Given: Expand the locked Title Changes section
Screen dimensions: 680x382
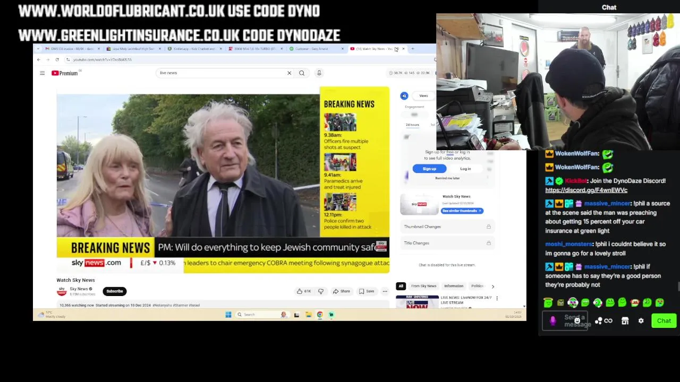Looking at the screenshot, I should click(447, 243).
